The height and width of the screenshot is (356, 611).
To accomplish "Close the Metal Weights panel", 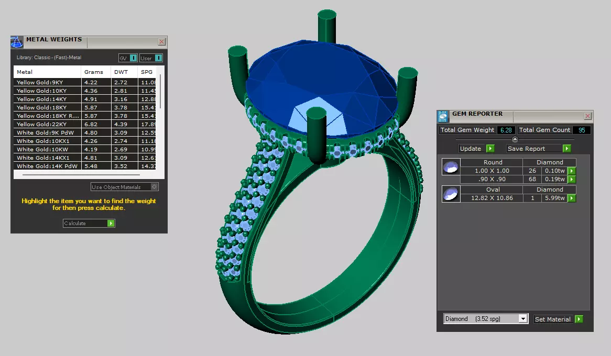I will [162, 42].
